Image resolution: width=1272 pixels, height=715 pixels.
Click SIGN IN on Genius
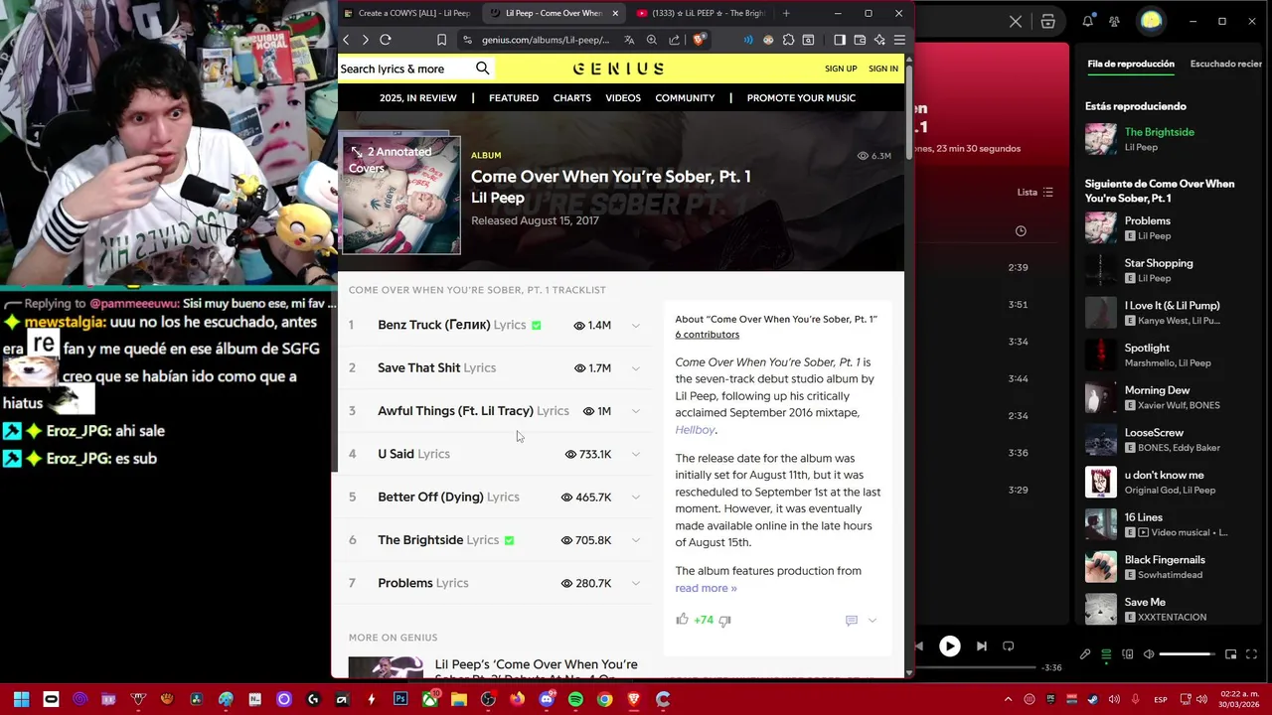coord(883,69)
